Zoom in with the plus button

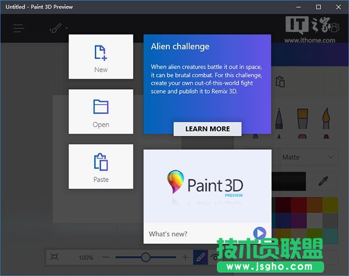[x=185, y=257]
